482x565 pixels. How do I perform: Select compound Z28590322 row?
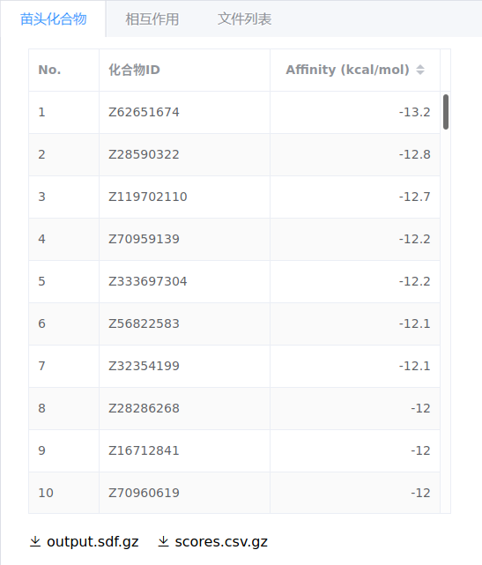point(234,154)
